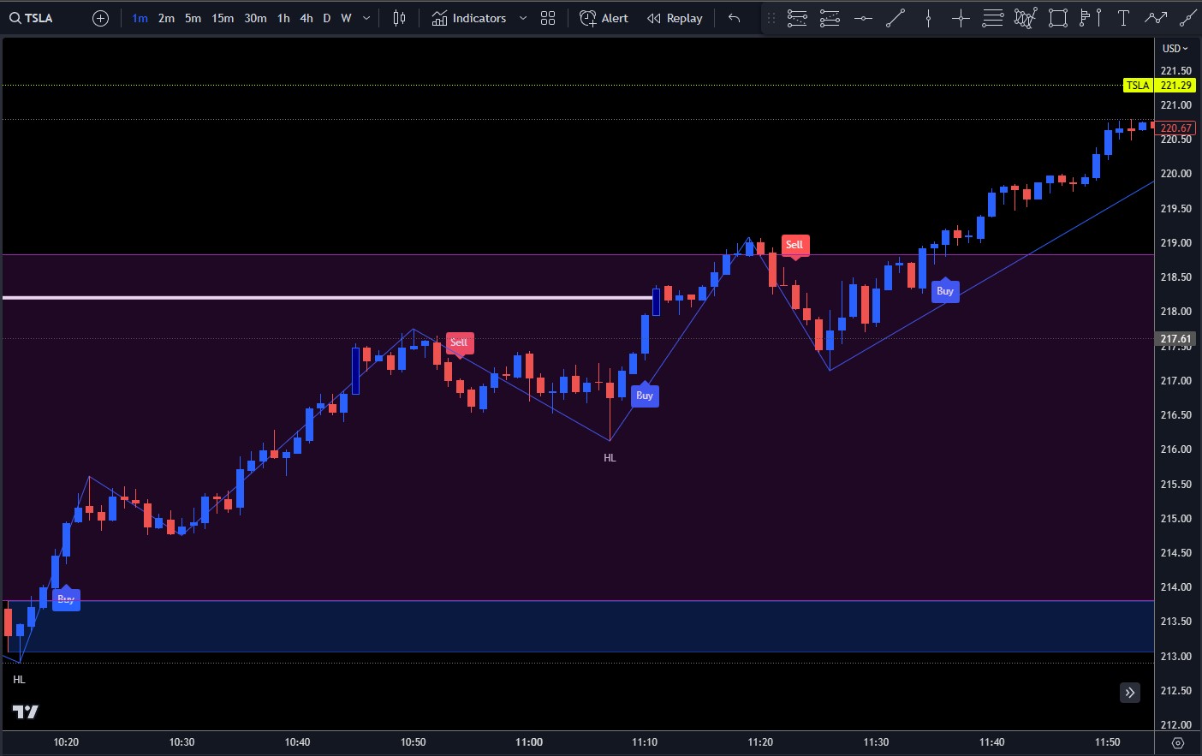The image size is (1202, 756).
Task: Select the cross line drawing tool
Action: [961, 18]
